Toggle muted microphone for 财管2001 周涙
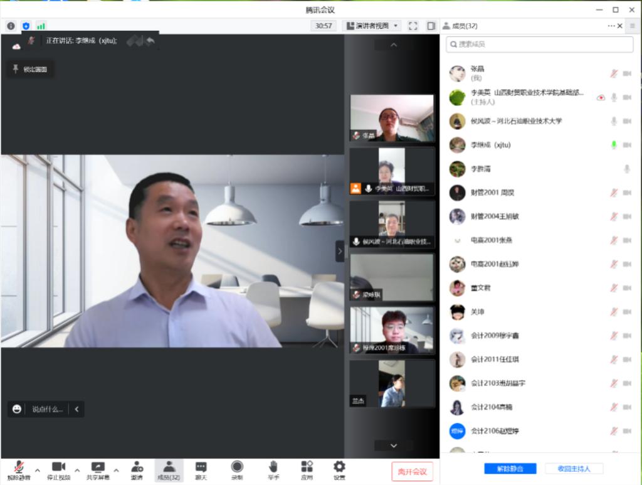The image size is (642, 485). point(614,193)
